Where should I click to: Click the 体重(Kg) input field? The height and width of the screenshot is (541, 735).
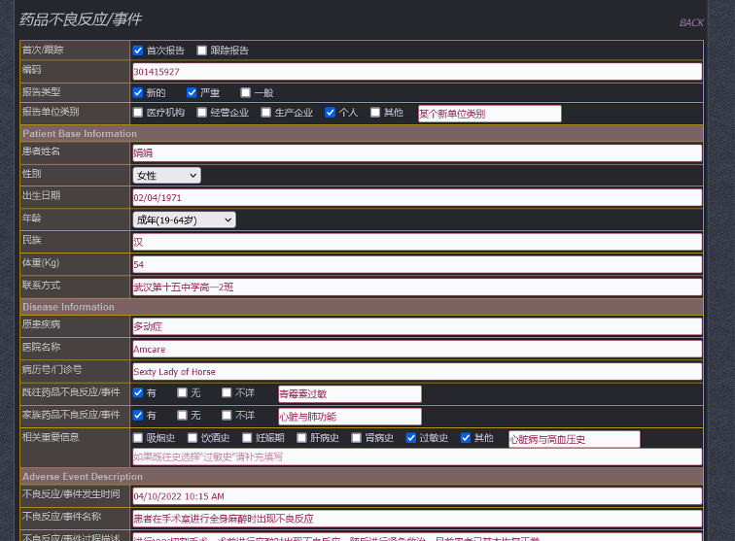(x=416, y=265)
